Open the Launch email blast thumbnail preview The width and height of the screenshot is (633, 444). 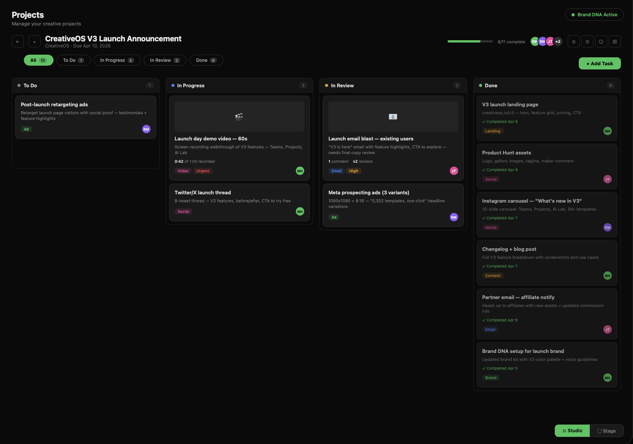393,117
